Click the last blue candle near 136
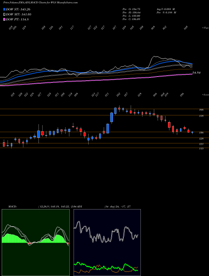This screenshot has width=209, height=276. pos(192,132)
